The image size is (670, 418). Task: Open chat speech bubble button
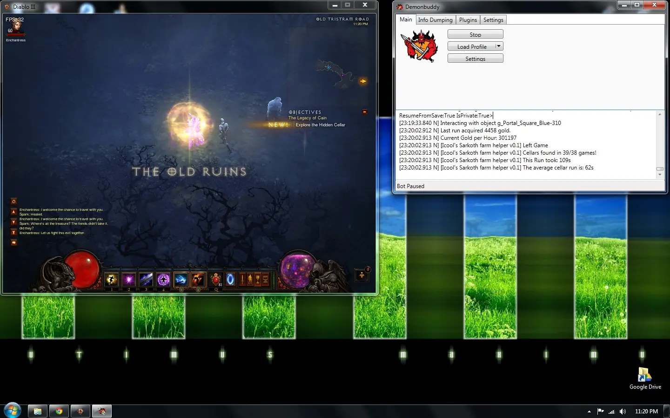coord(13,242)
